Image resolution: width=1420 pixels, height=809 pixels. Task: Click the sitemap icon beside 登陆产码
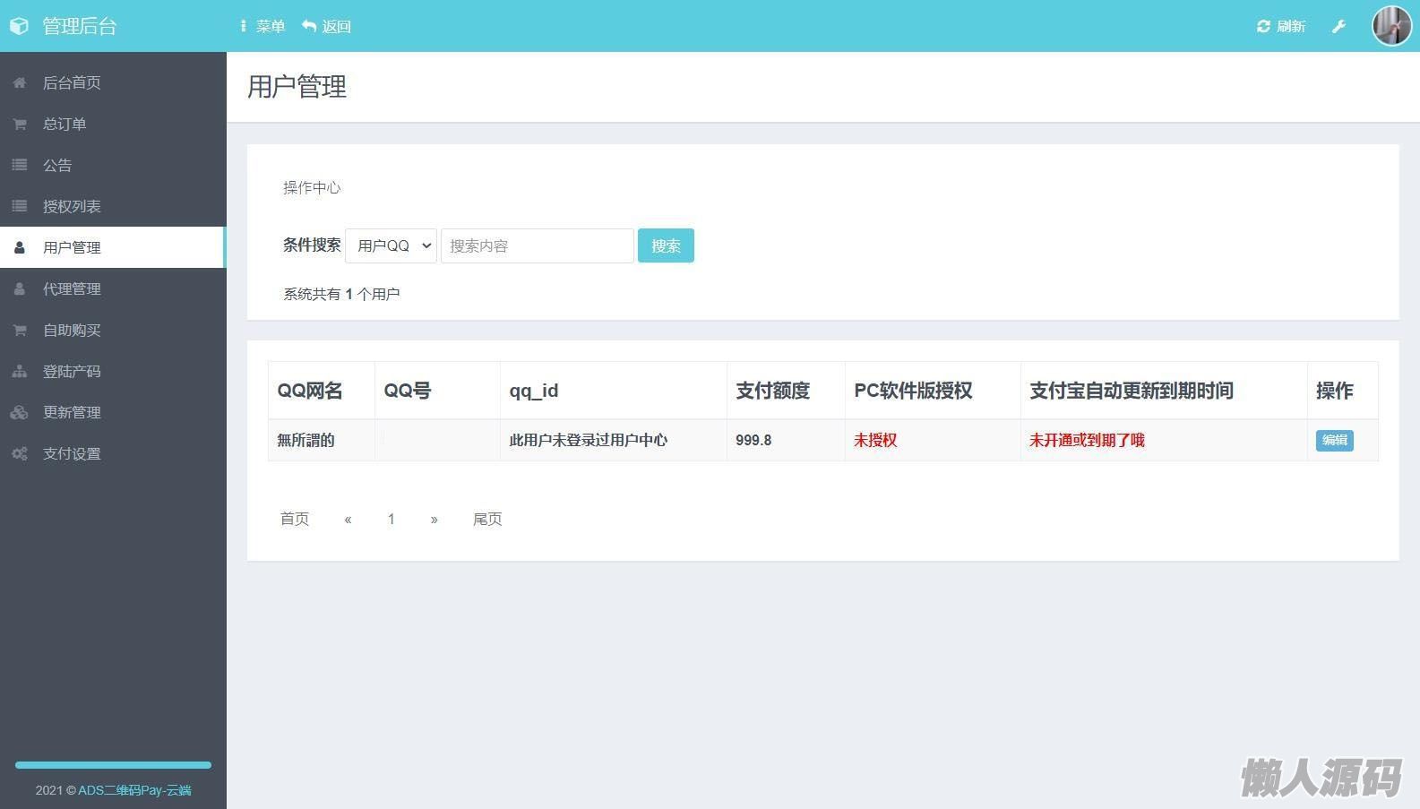(x=19, y=371)
